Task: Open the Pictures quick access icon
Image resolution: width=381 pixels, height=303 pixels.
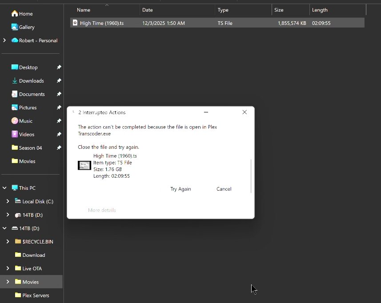Action: (x=15, y=108)
